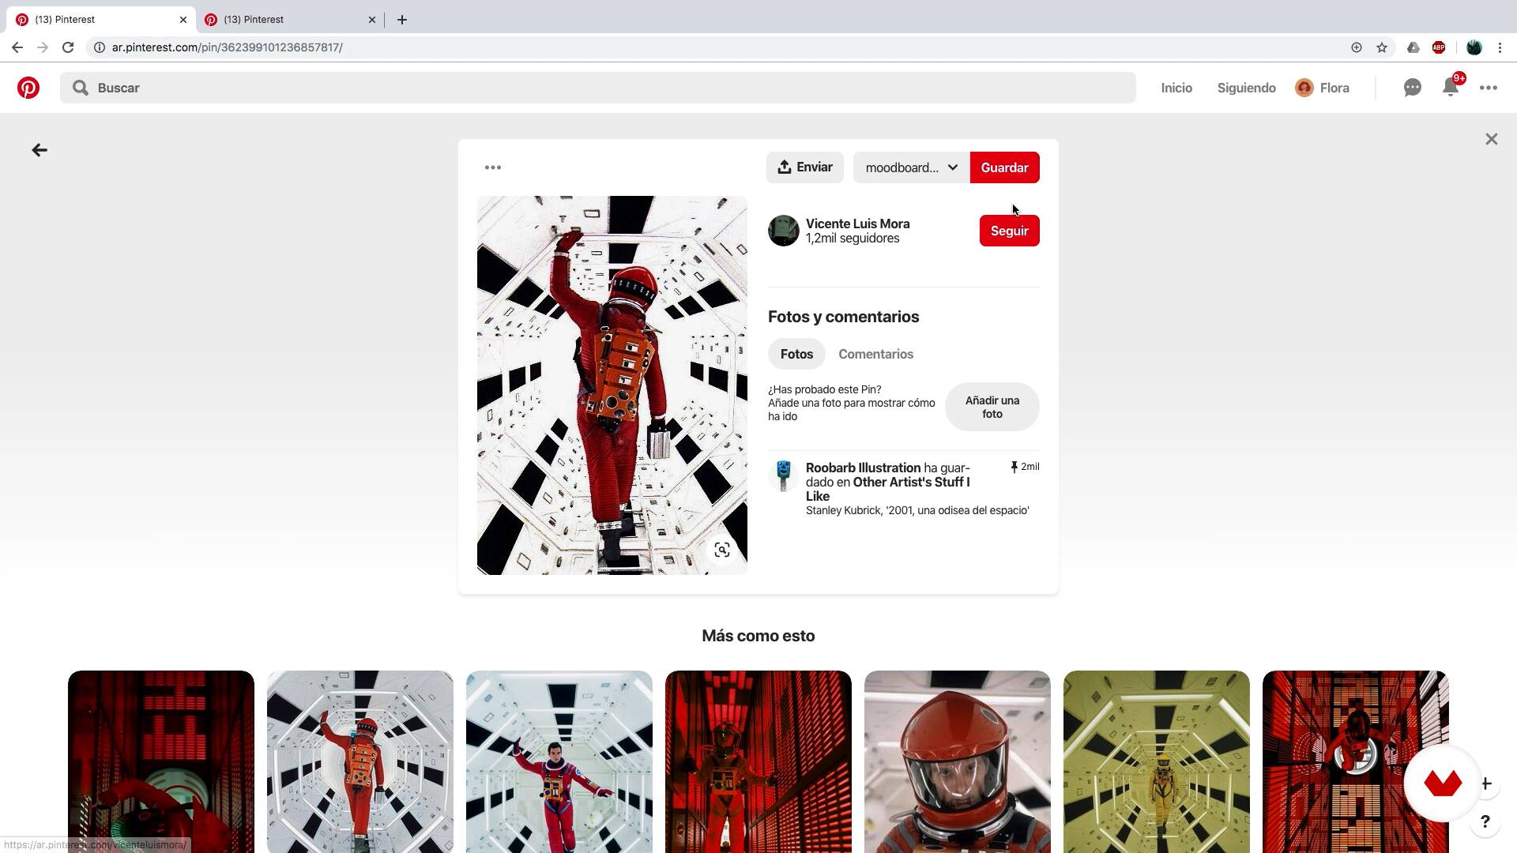
Task: Click Añadir una foto button
Action: 992,407
